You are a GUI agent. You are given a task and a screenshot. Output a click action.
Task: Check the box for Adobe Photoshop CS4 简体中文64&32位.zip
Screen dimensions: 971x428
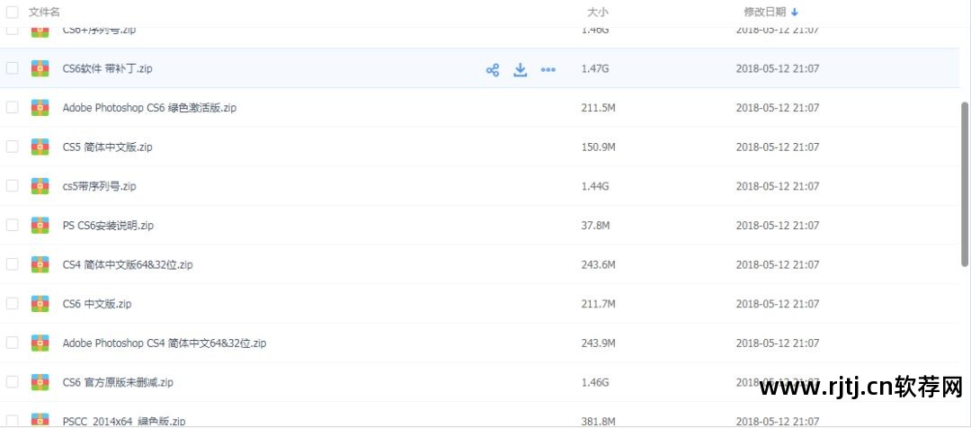[13, 343]
